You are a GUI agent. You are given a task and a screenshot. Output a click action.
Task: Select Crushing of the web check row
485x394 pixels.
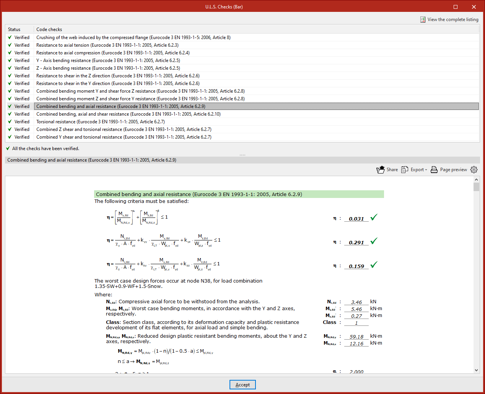coord(243,38)
